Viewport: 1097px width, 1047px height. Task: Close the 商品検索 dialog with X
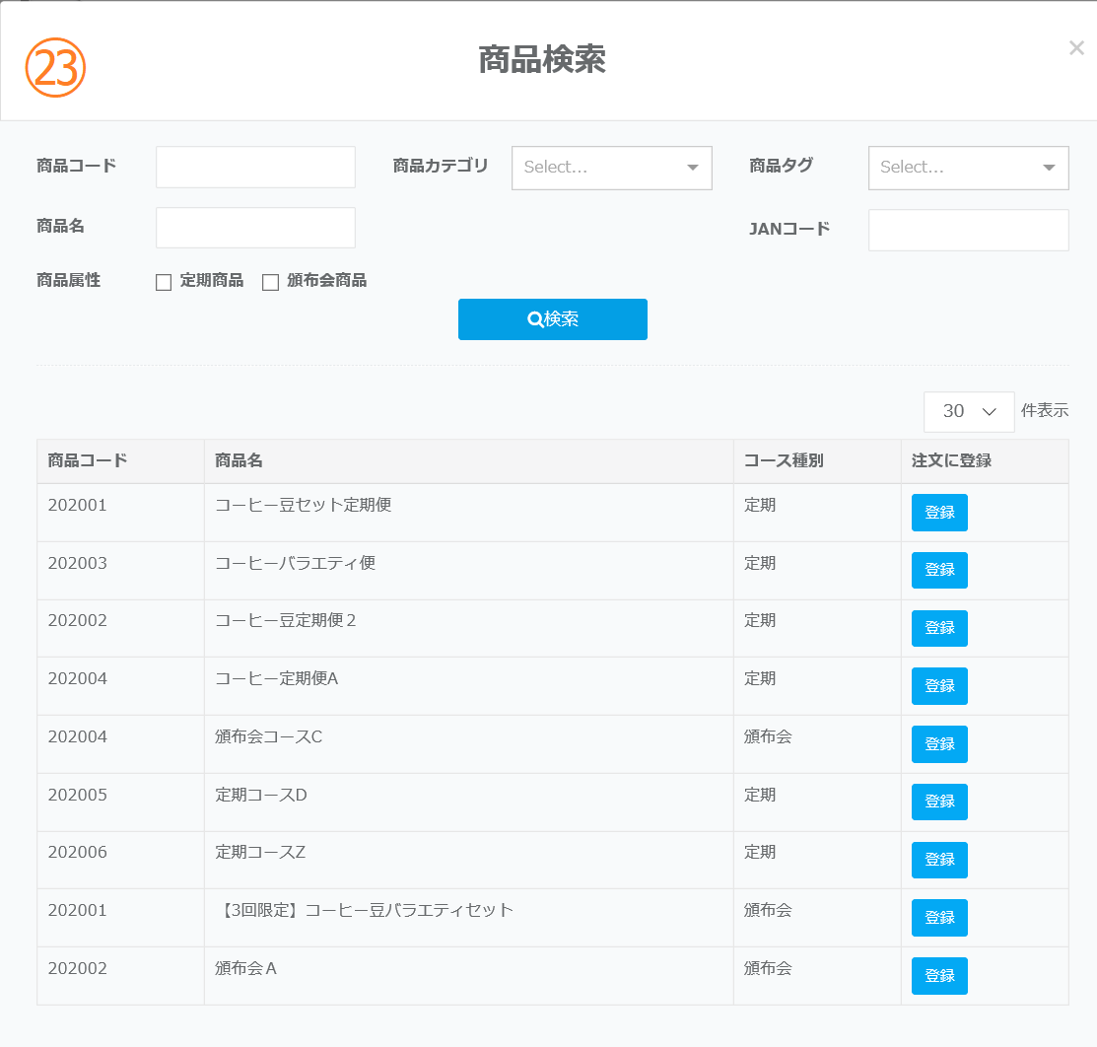pos(1076,47)
